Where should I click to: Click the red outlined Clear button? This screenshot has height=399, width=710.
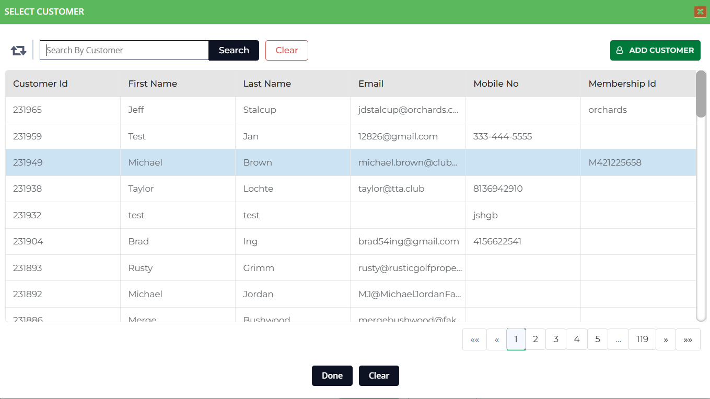click(x=286, y=51)
